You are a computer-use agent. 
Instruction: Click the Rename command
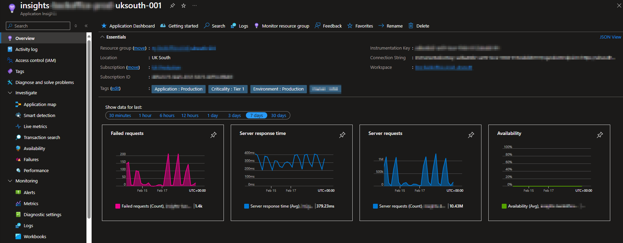pyautogui.click(x=391, y=26)
